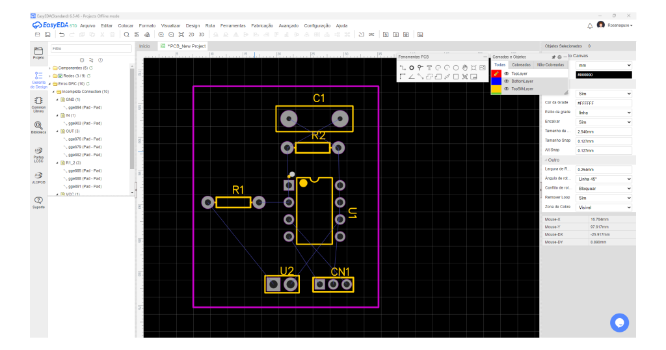
Task: Open the Arquivo menu
Action: pyautogui.click(x=88, y=26)
